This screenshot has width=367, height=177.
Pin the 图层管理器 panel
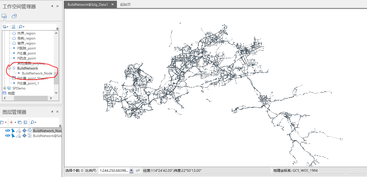click(52, 112)
